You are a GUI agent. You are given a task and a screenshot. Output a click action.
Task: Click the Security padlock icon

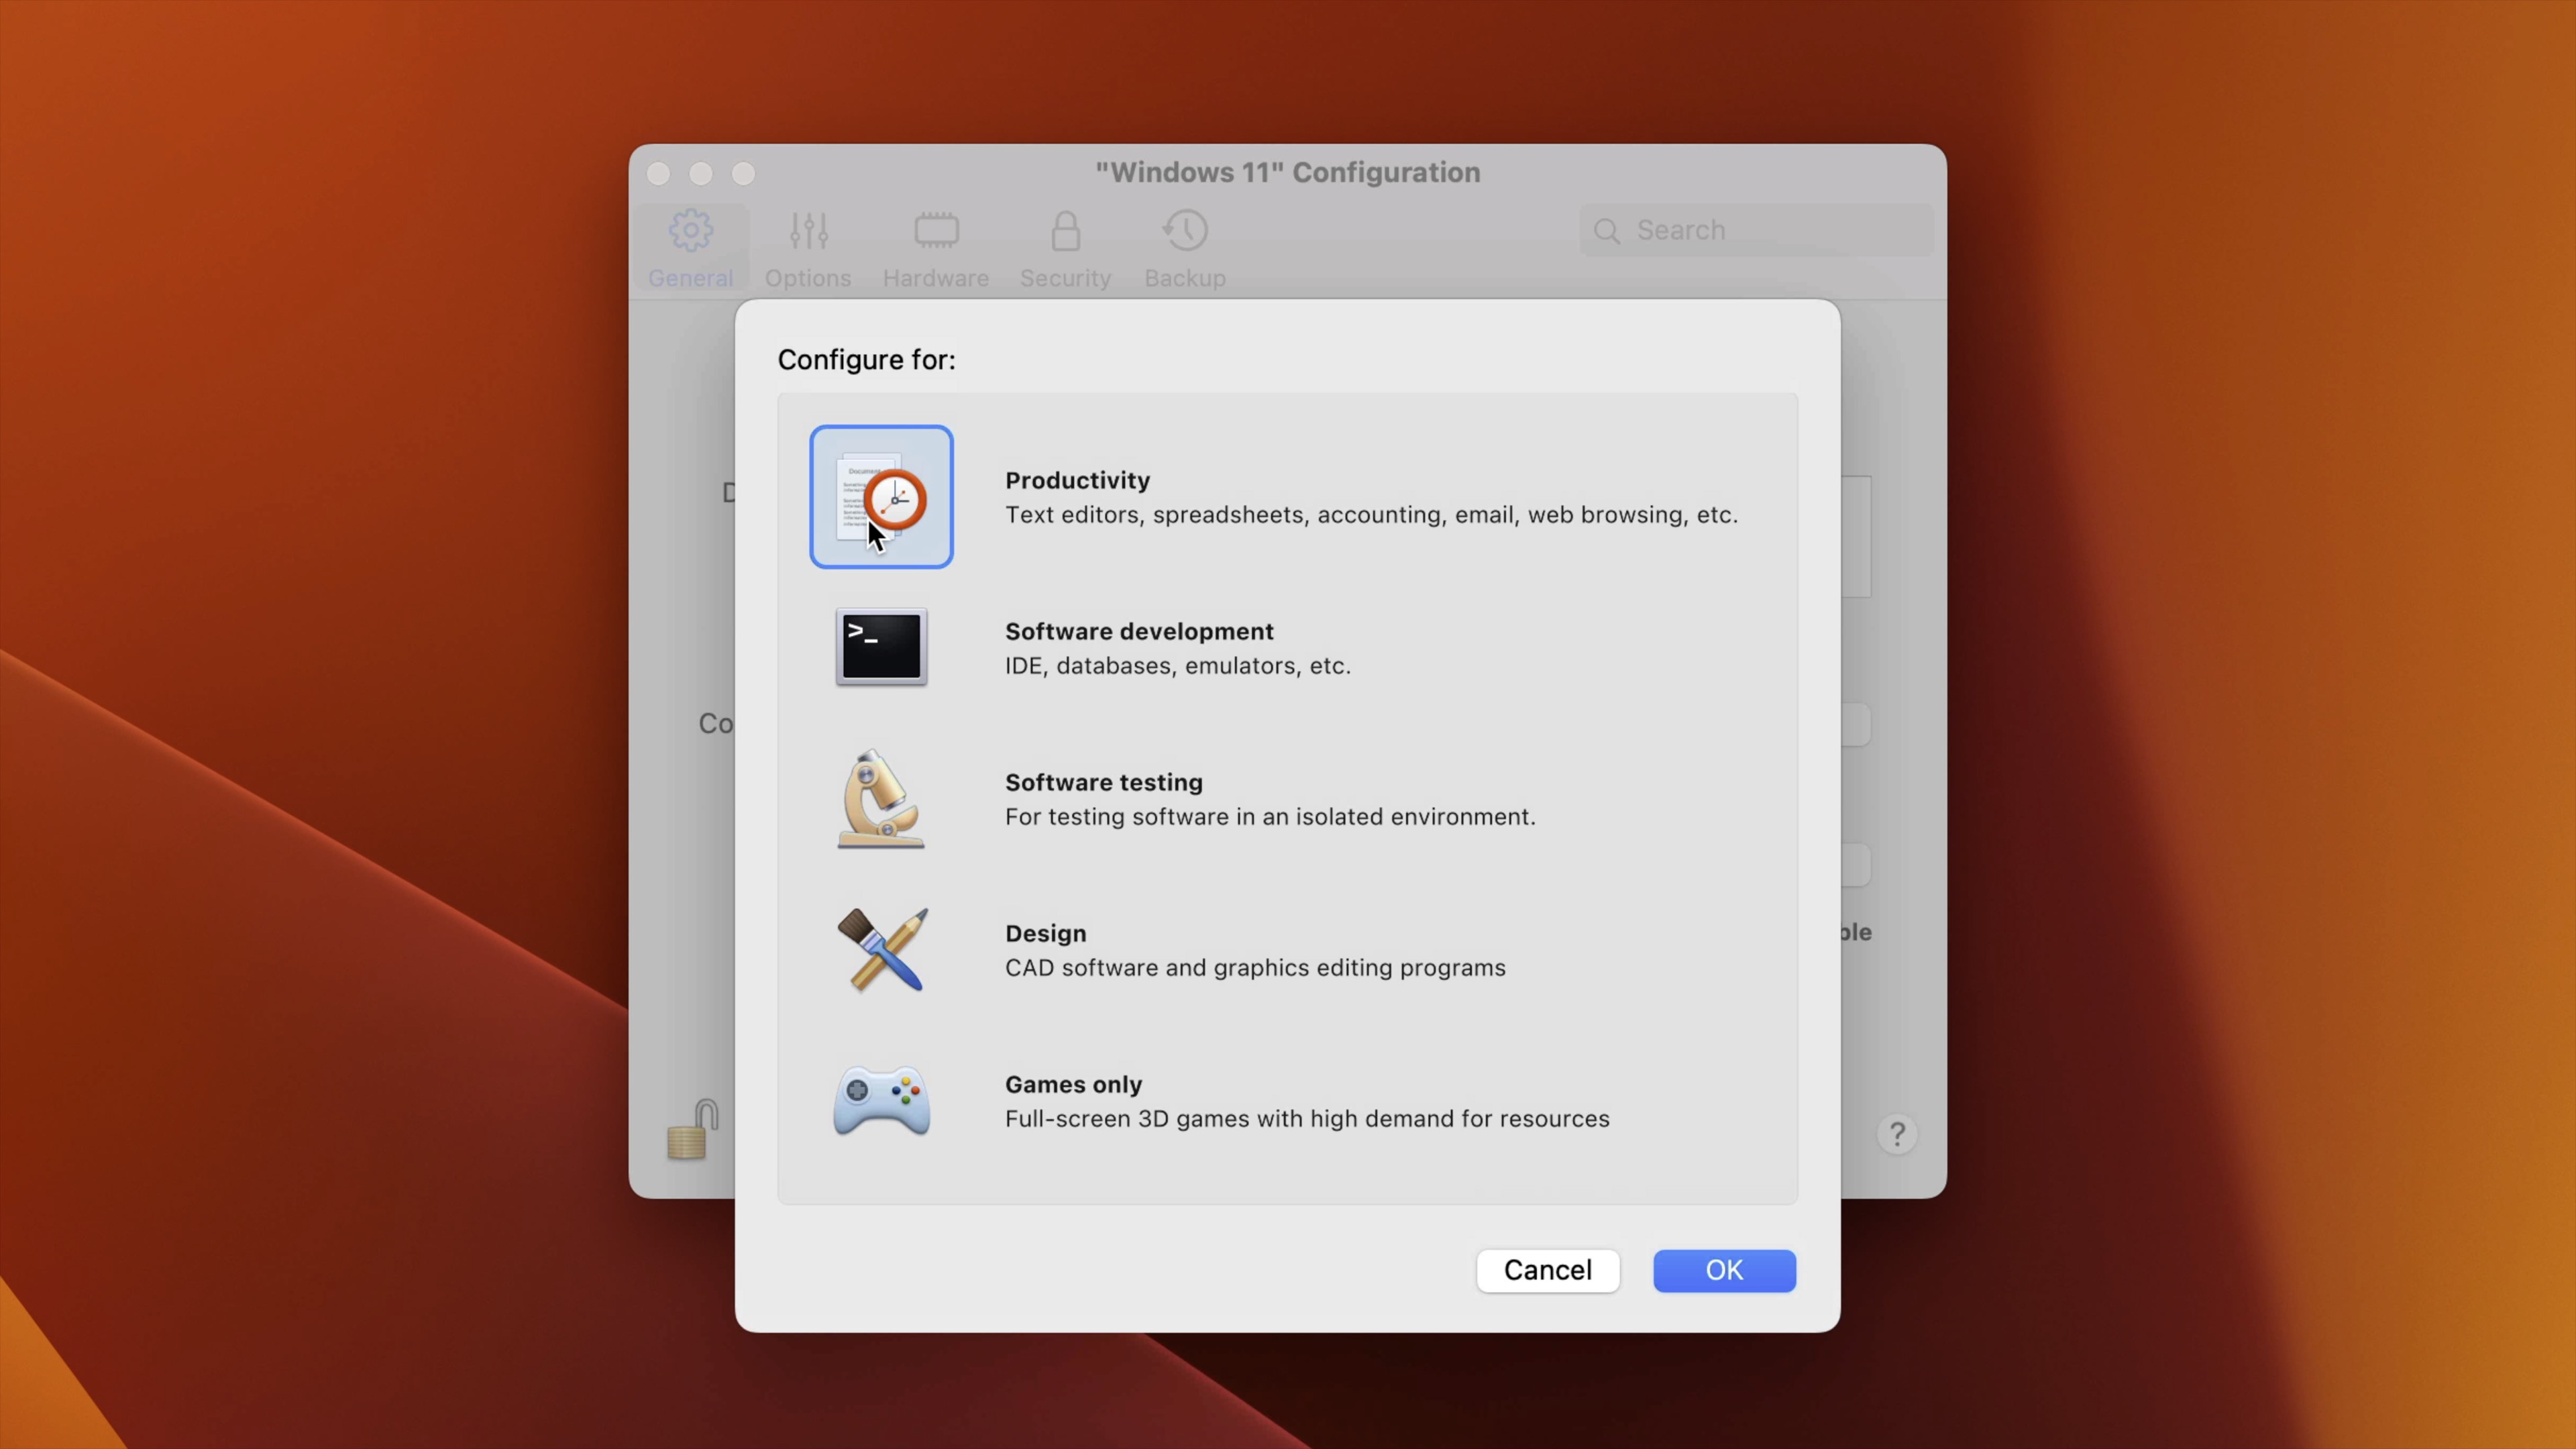1065,231
